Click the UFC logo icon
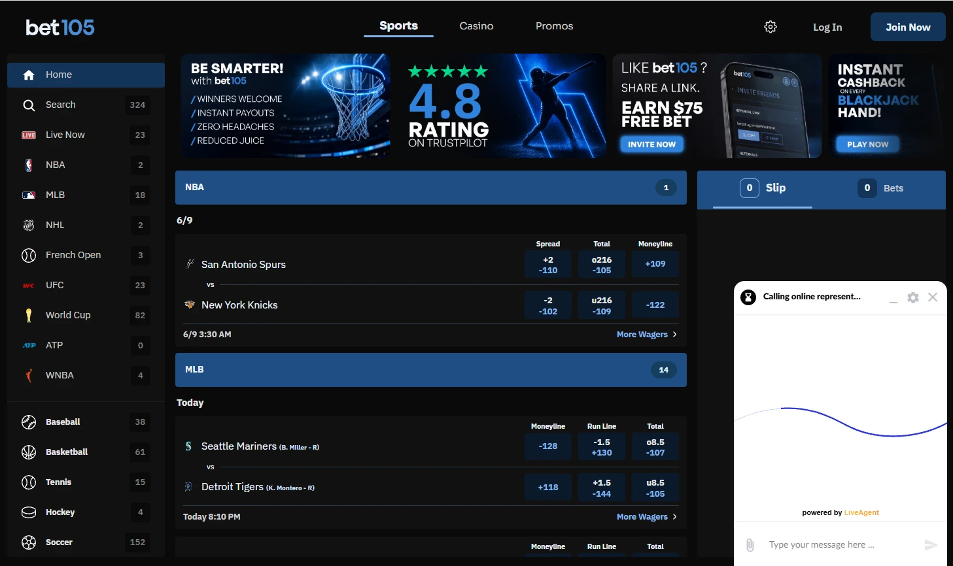The height and width of the screenshot is (566, 953). [x=29, y=286]
